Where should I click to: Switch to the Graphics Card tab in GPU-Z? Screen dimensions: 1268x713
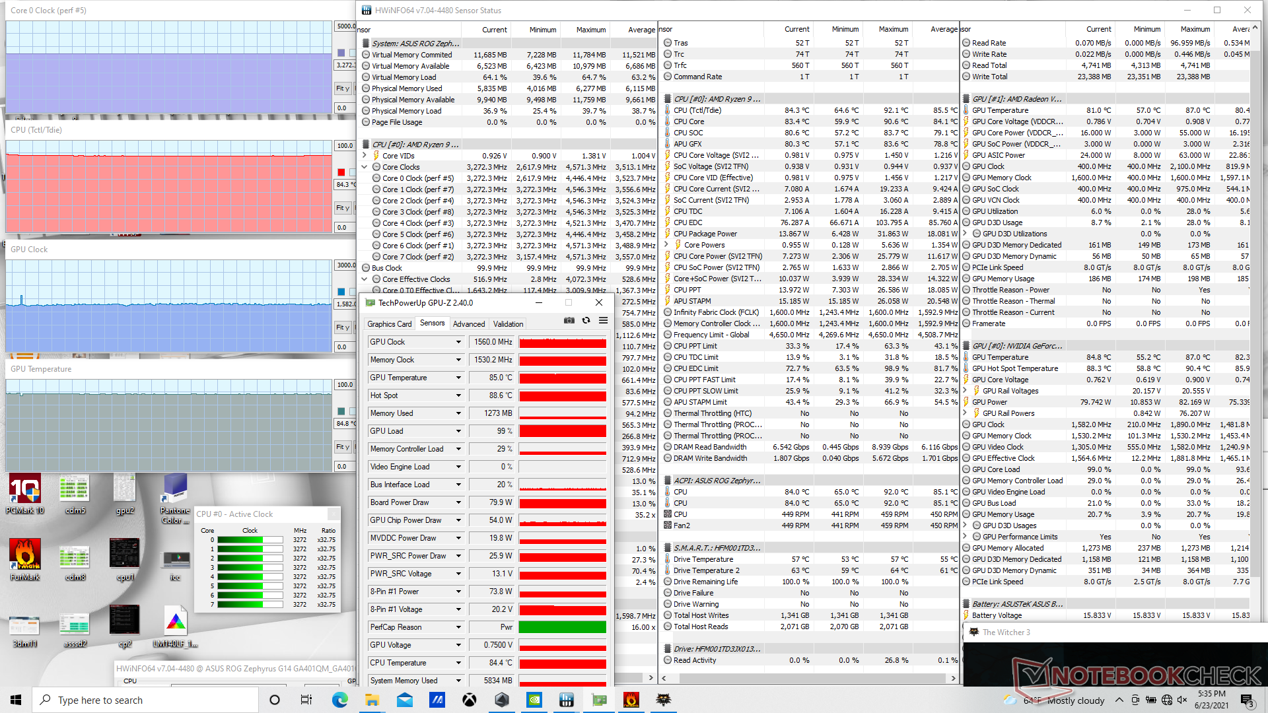389,323
